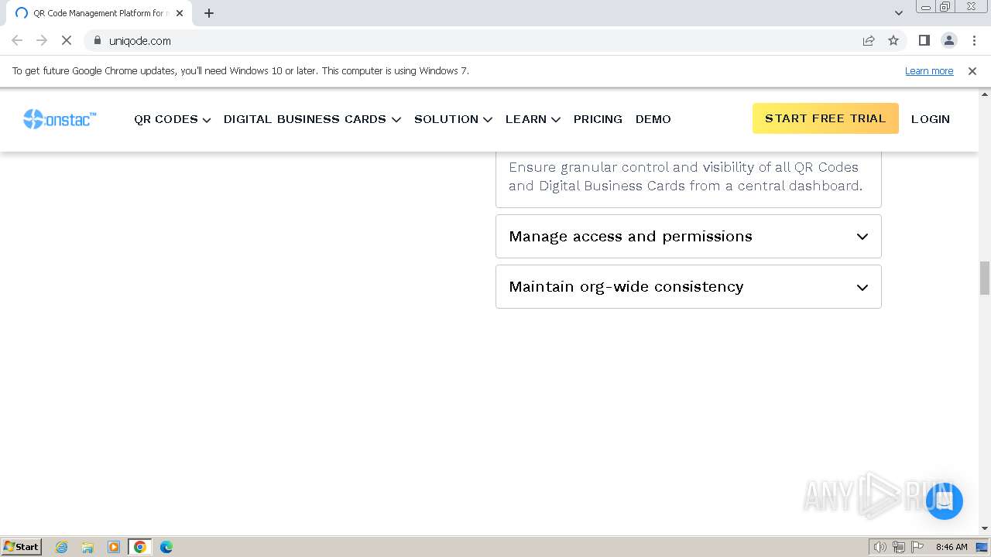Bookmark this page with star icon

click(x=893, y=40)
